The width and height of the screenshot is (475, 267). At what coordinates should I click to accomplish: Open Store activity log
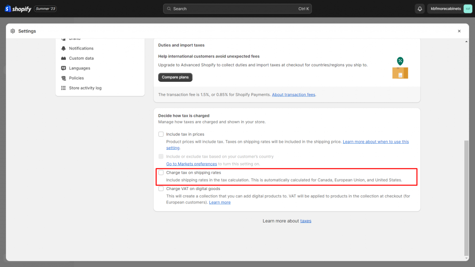85,88
